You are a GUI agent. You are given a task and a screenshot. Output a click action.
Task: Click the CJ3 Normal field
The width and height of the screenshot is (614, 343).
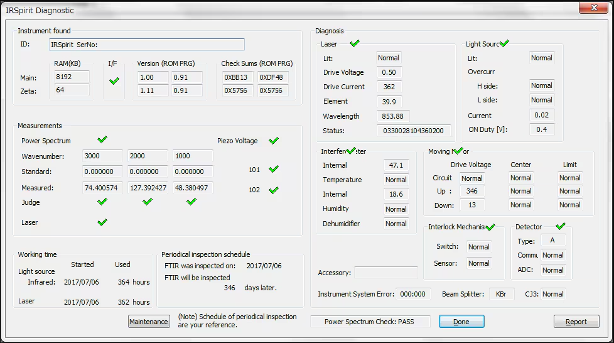(x=553, y=294)
